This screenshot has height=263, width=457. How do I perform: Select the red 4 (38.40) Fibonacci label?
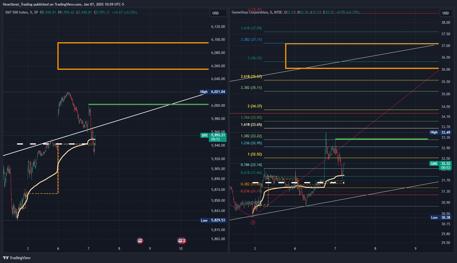tap(255, 10)
